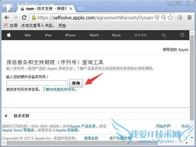Open the Mac menu item
Viewport: 196px width, 147px height.
(x=28, y=35)
